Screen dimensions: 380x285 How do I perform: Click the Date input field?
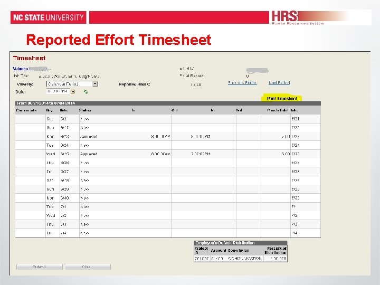[x=58, y=91]
